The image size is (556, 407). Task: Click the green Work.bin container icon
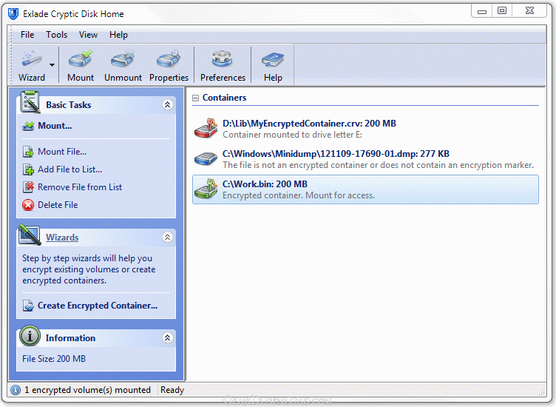tap(206, 189)
